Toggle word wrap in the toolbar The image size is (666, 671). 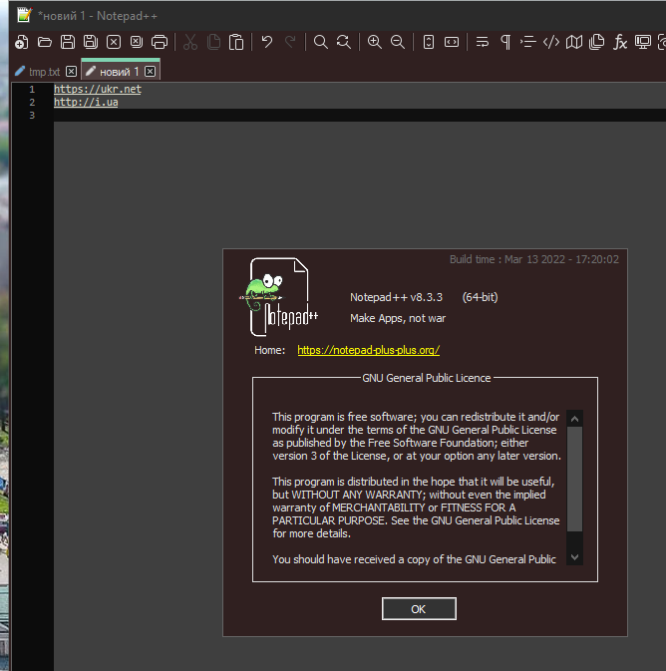483,42
